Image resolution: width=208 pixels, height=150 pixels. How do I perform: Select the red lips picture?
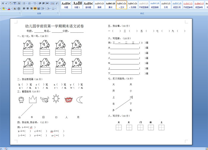68,100
